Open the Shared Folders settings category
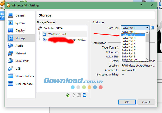The height and width of the screenshot is (113, 162). (21, 76)
